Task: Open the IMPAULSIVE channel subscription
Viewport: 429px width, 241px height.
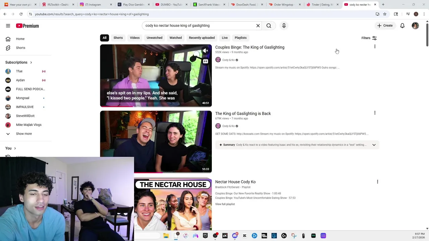Action: [x=25, y=107]
